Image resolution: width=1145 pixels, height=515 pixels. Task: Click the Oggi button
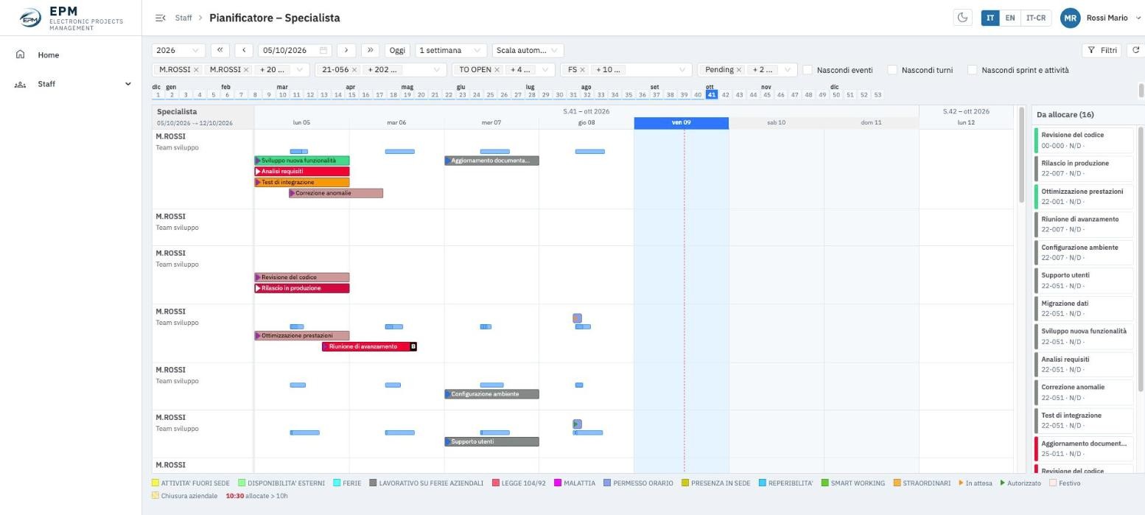(397, 50)
